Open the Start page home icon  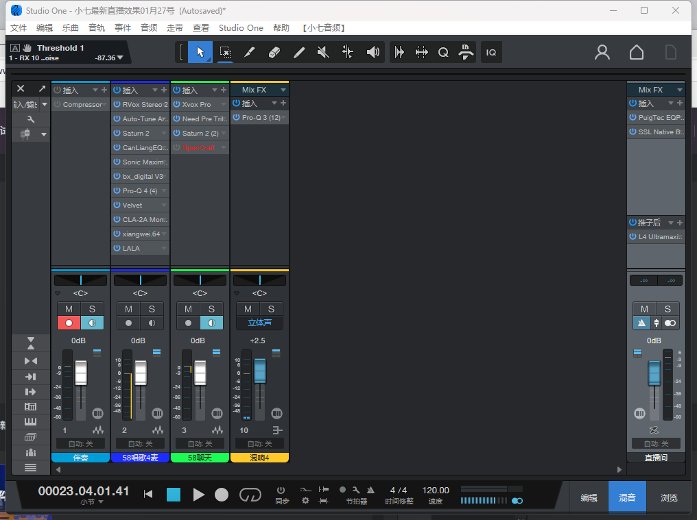637,52
